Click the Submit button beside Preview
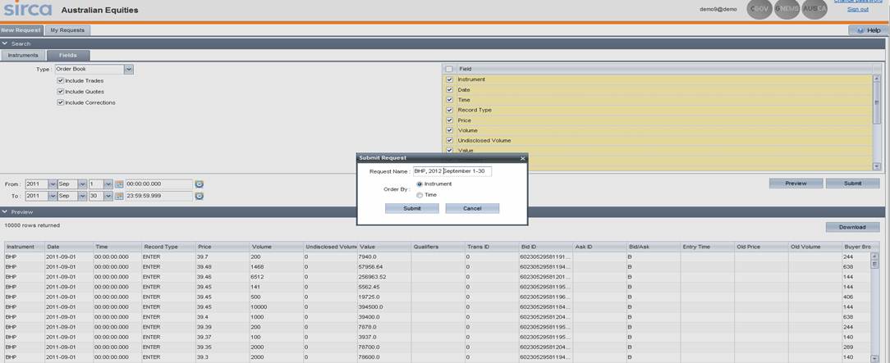 pyautogui.click(x=852, y=184)
